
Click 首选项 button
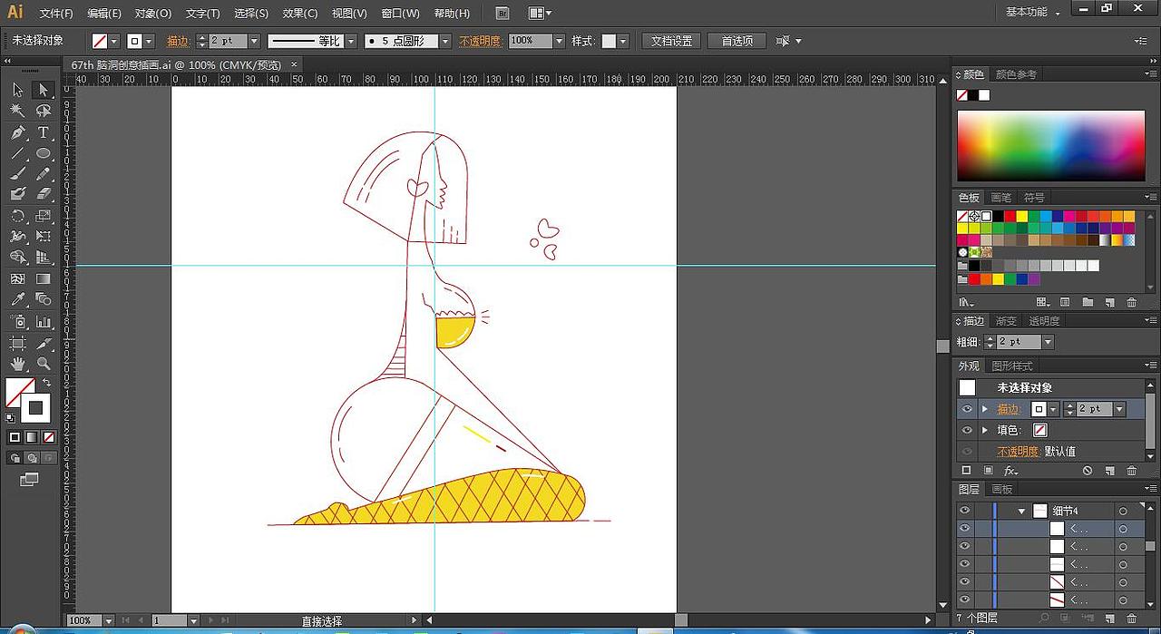coord(737,41)
